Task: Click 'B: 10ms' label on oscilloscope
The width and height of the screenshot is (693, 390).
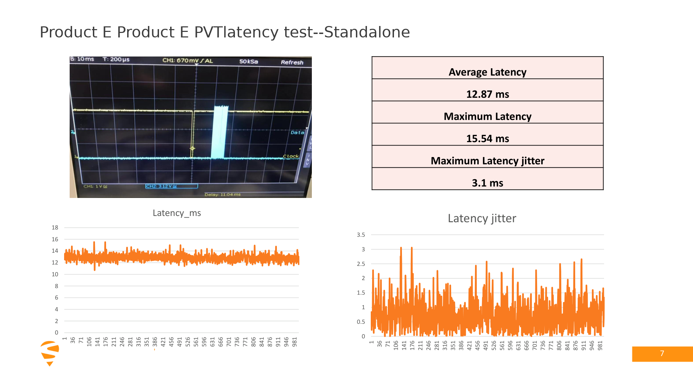Action: coord(82,59)
